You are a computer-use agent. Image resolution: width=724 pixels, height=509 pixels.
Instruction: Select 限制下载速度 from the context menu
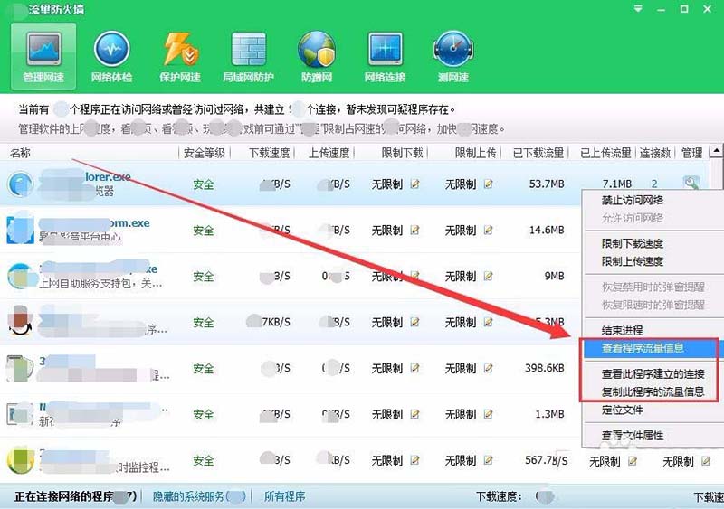click(x=633, y=244)
